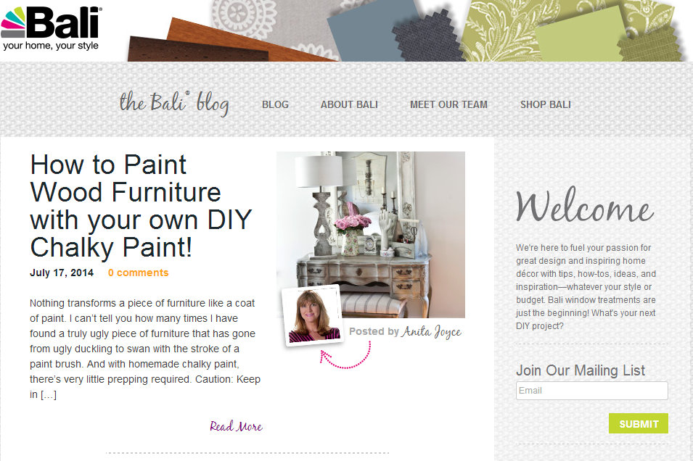Screen dimensions: 693x461
Task: Focus the Email mailing list field
Action: pos(592,391)
